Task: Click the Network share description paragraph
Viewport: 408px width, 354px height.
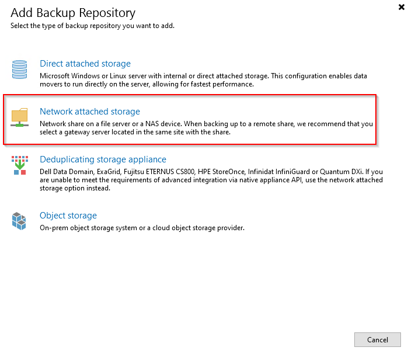Action: [x=205, y=124]
